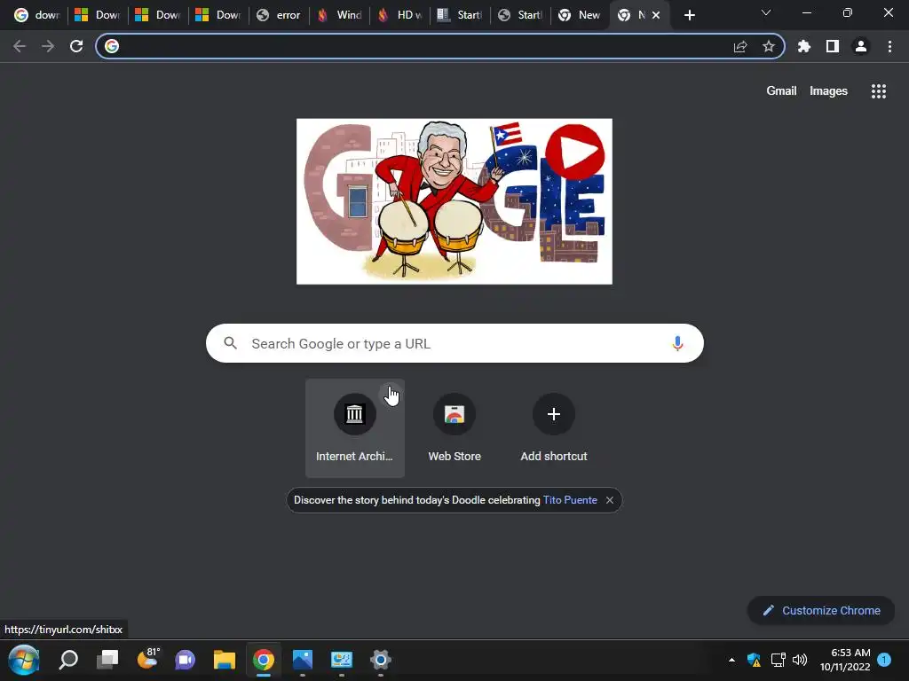909x681 pixels.
Task: Reload the current page
Action: click(76, 46)
